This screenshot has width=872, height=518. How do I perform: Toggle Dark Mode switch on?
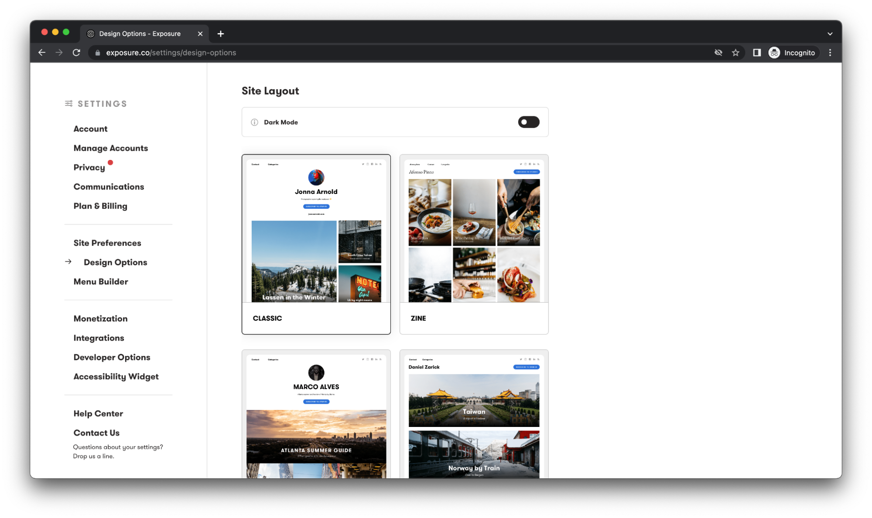tap(528, 122)
